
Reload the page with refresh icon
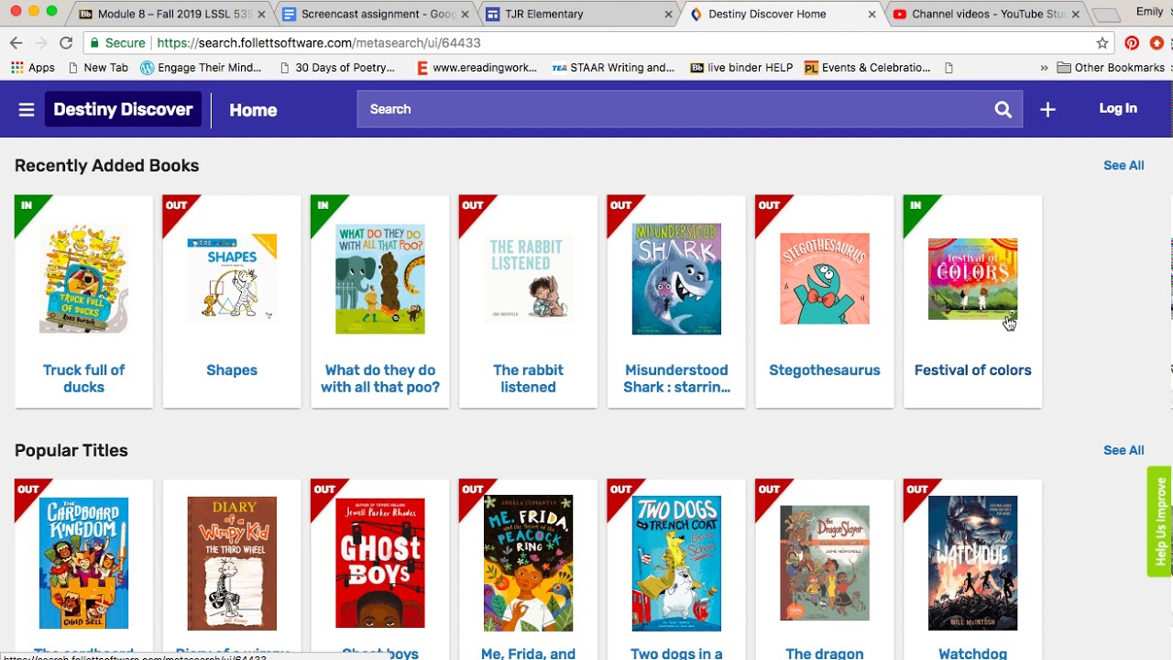pos(66,43)
